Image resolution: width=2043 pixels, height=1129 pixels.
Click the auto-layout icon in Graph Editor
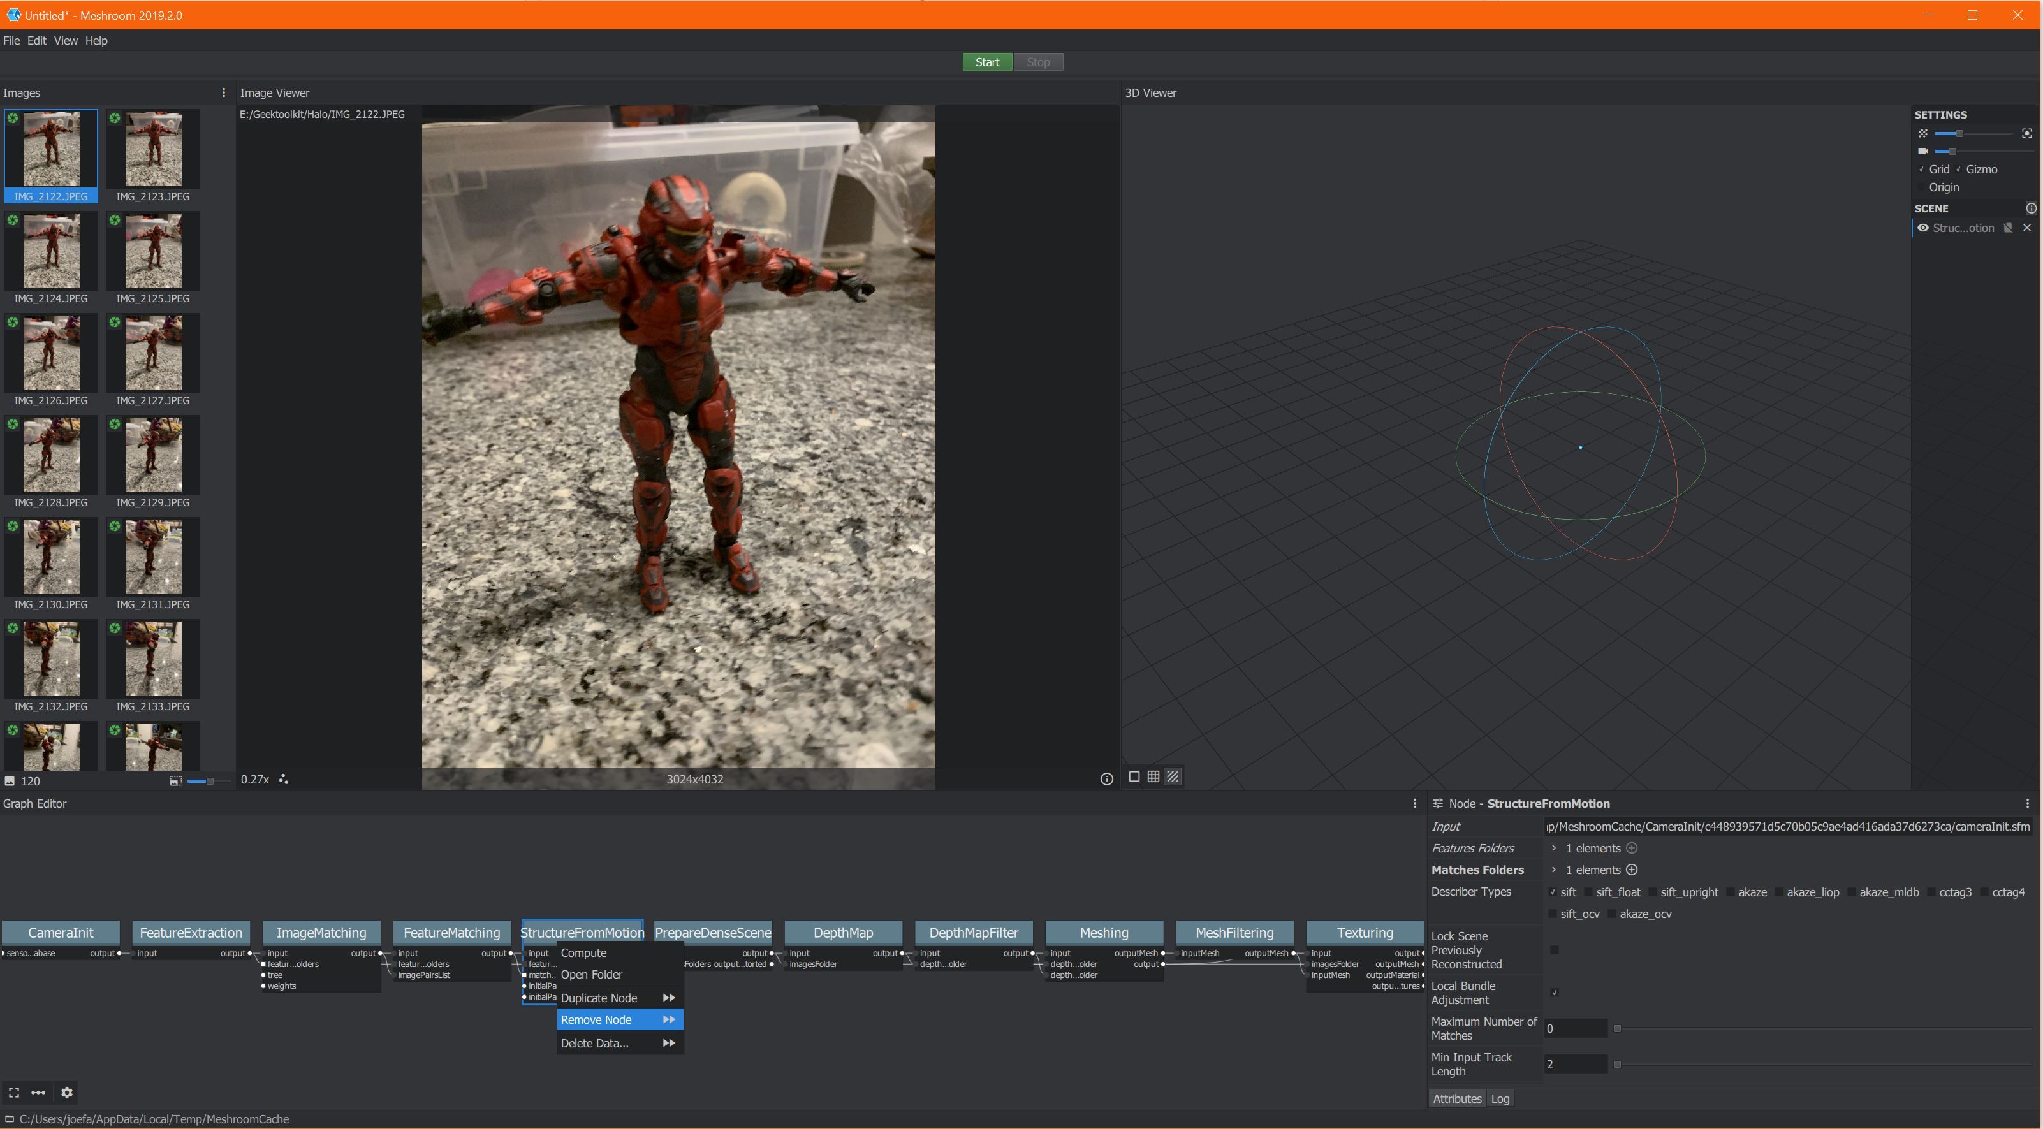pos(38,1093)
